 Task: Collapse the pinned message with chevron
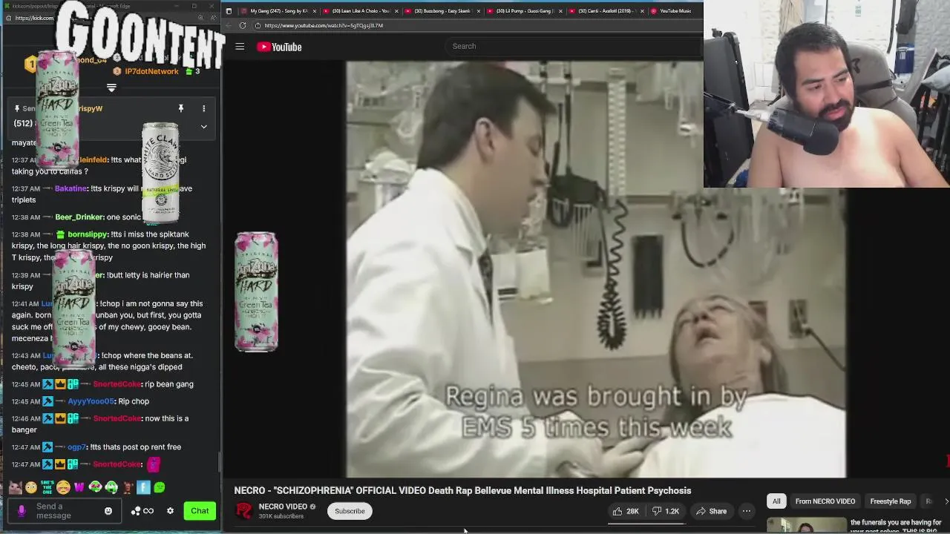click(203, 127)
